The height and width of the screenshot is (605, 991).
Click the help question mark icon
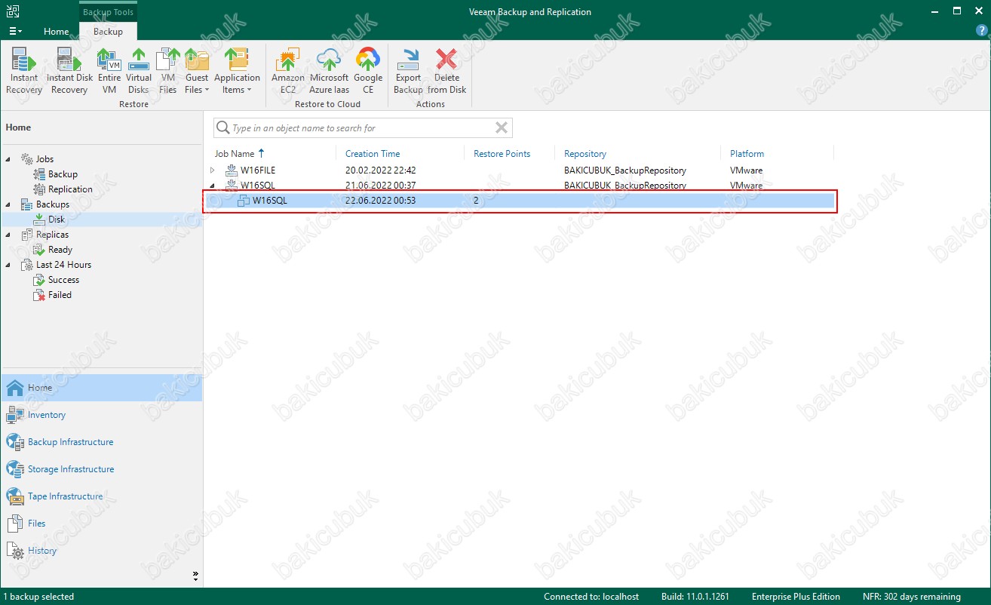(981, 32)
